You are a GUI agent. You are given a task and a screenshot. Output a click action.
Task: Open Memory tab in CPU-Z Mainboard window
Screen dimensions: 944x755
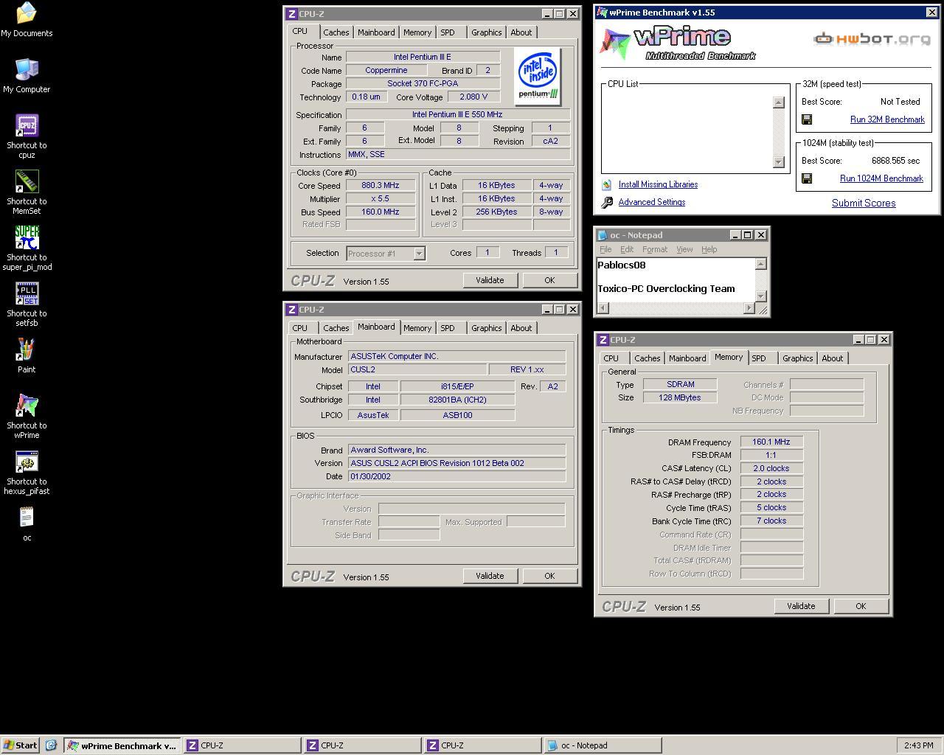point(417,328)
